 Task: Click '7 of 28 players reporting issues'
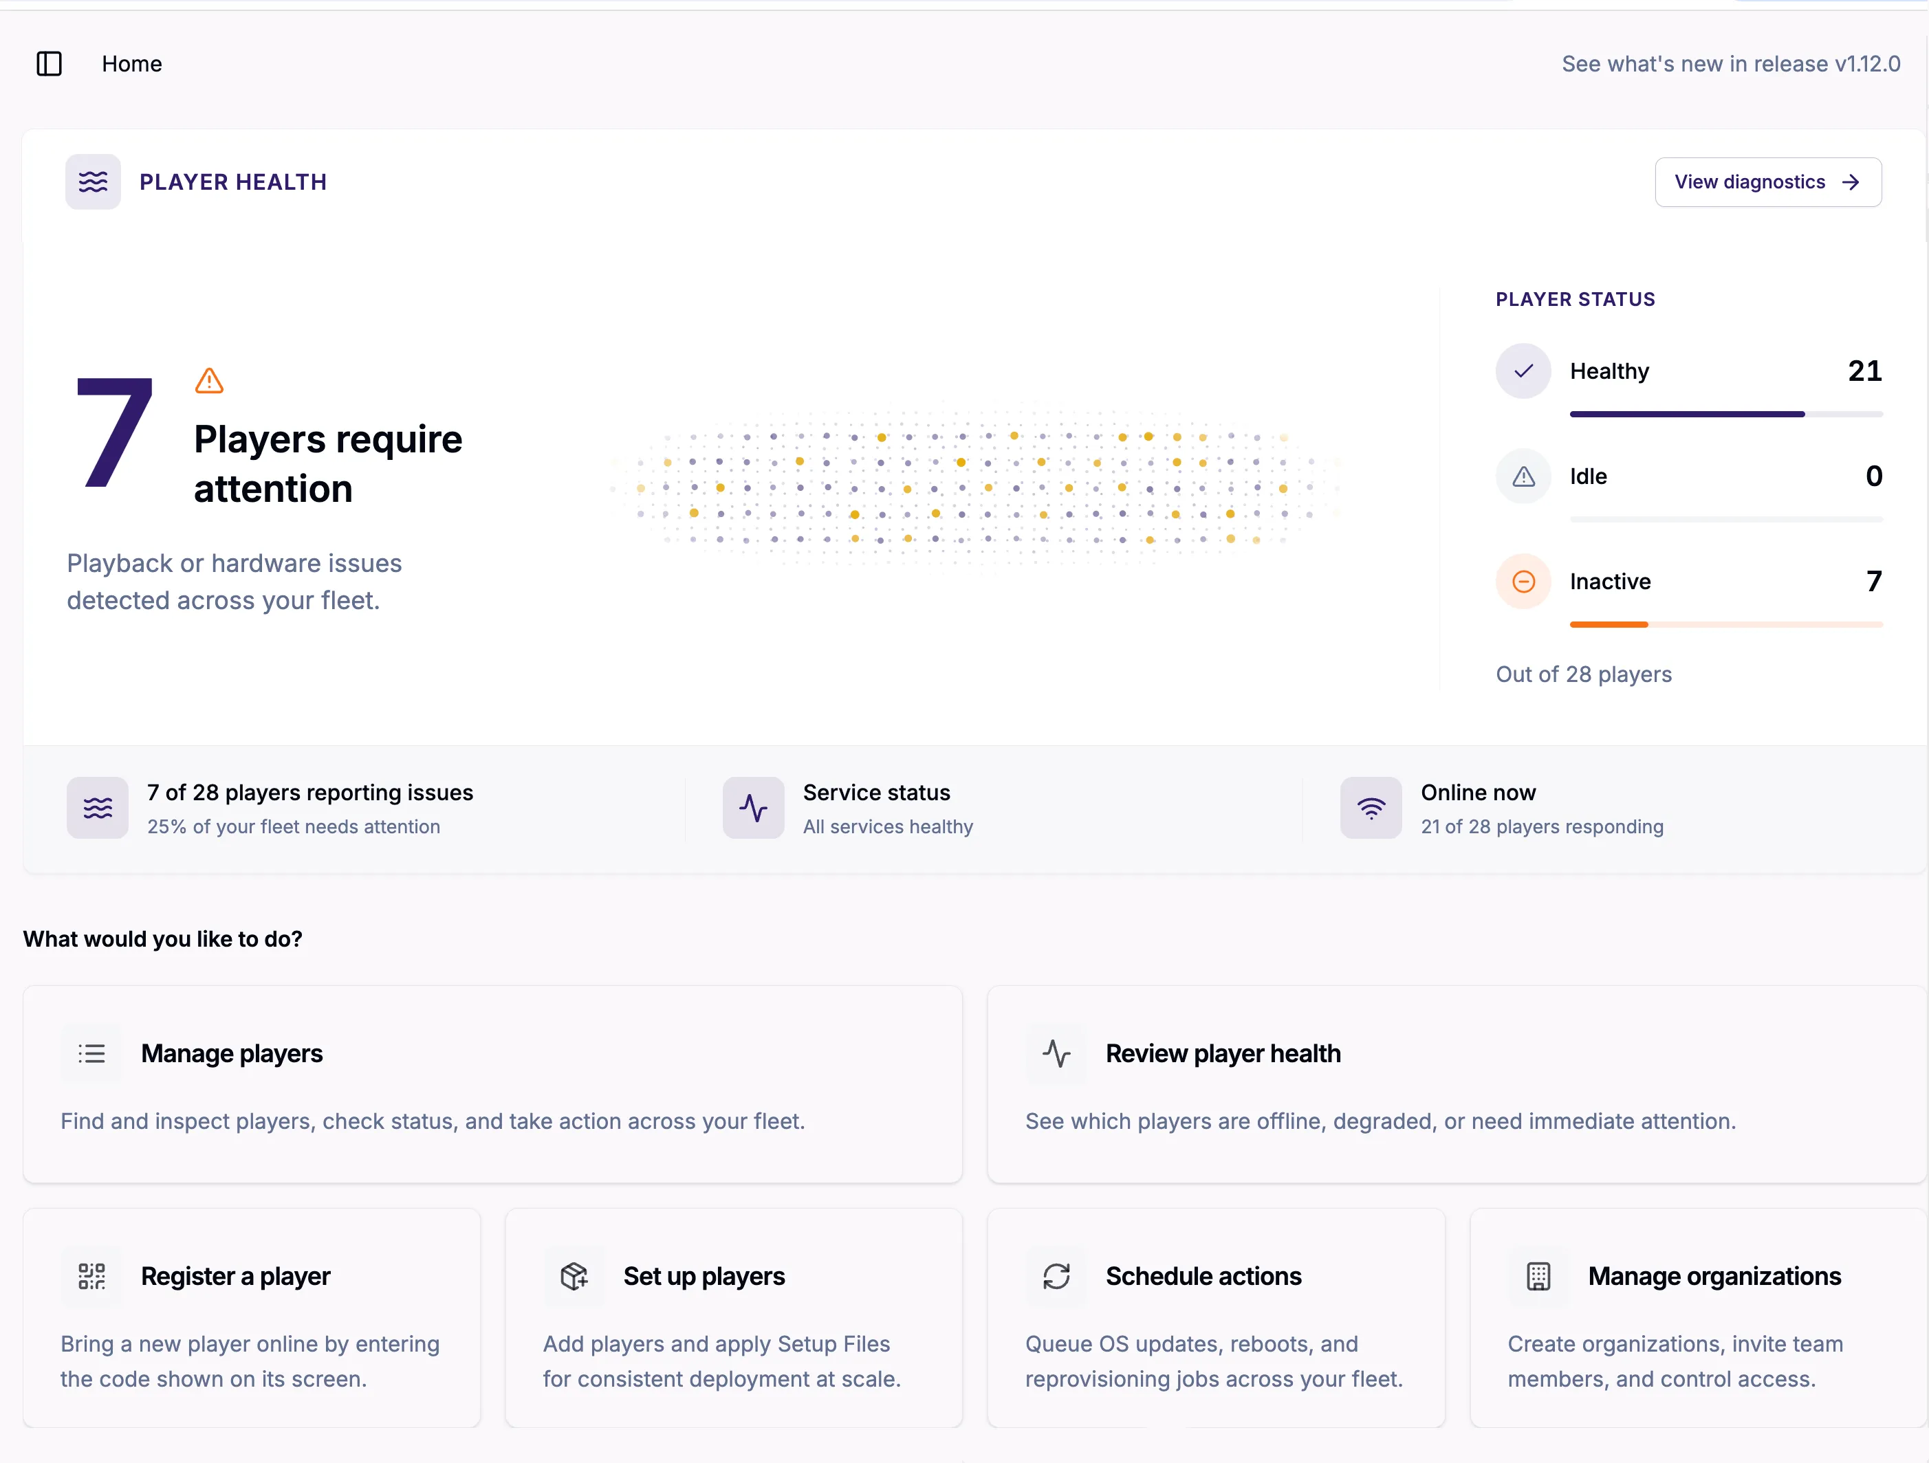(x=310, y=793)
